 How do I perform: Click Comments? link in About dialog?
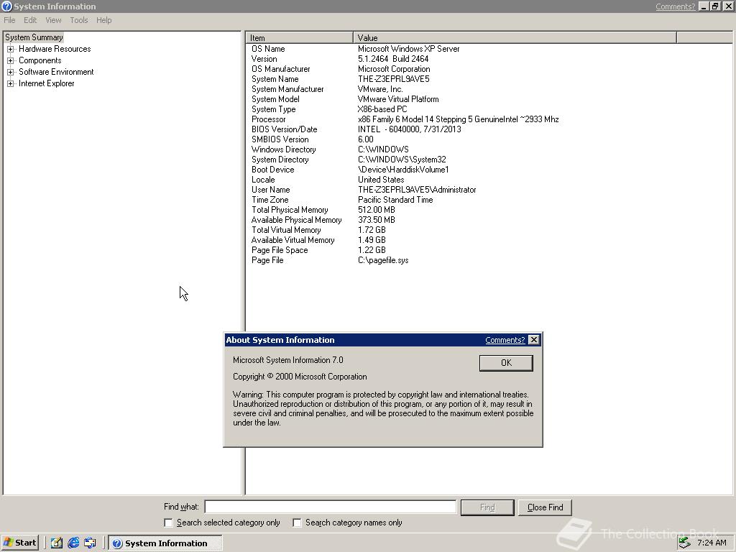505,340
